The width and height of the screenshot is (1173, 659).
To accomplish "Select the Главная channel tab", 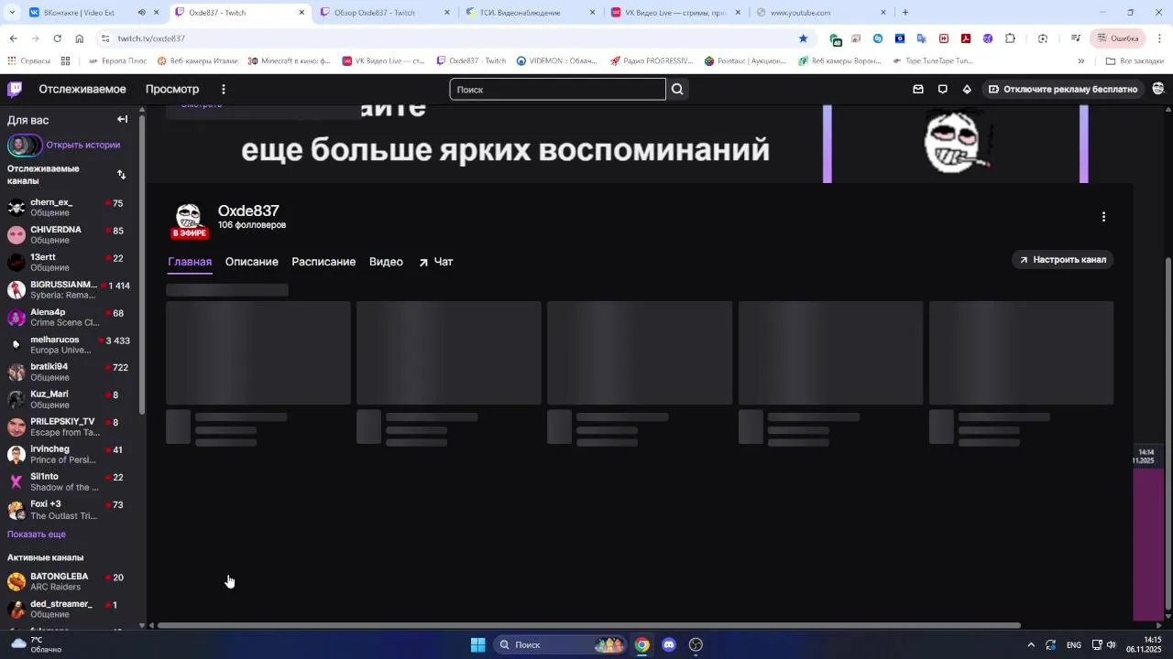I will click(190, 262).
